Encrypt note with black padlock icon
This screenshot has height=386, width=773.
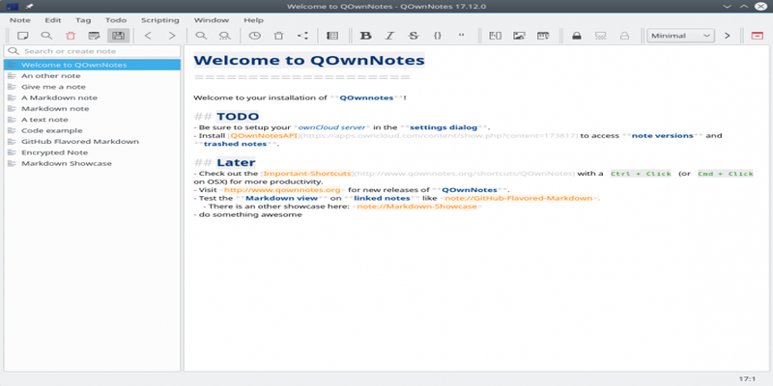(x=576, y=36)
